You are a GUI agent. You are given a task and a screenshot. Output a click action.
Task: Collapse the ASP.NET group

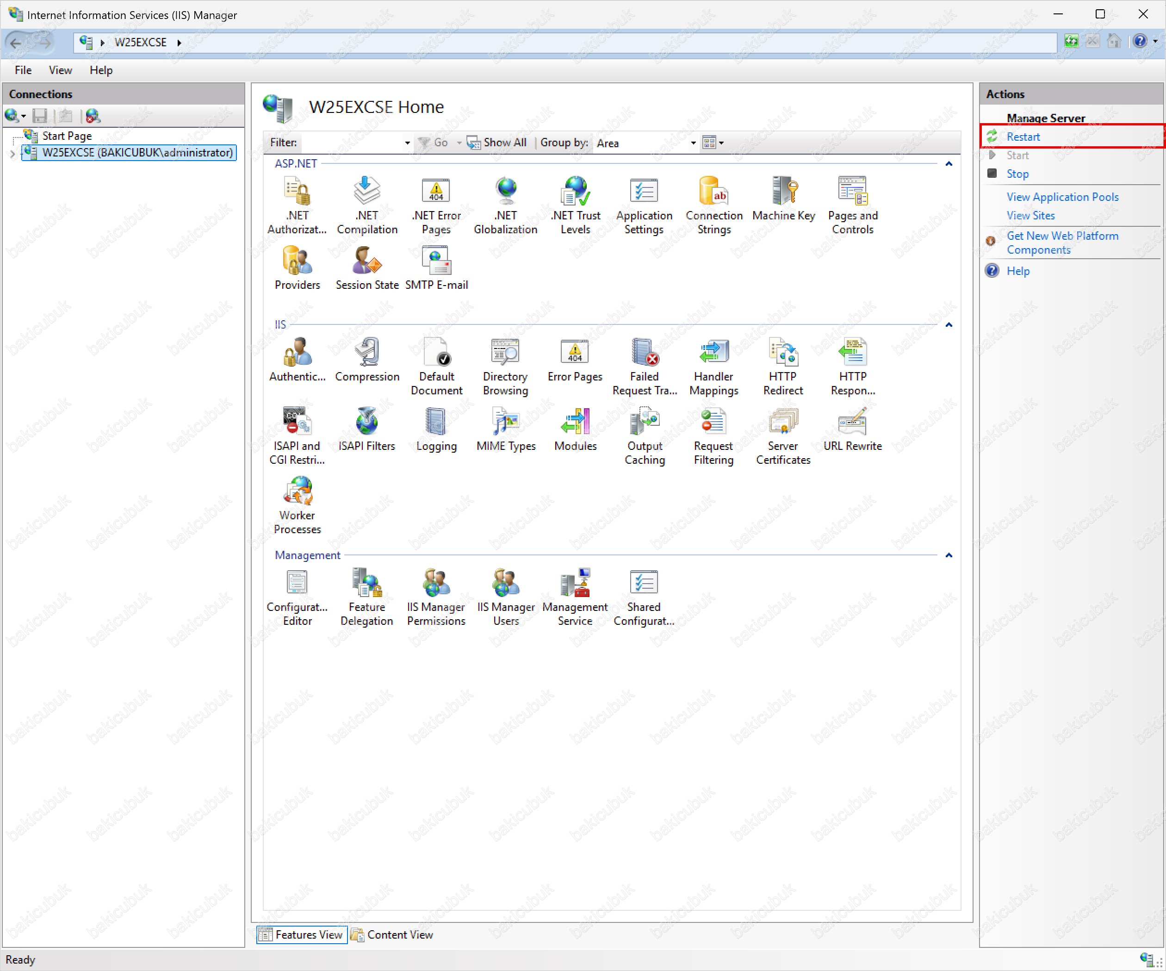click(x=949, y=164)
